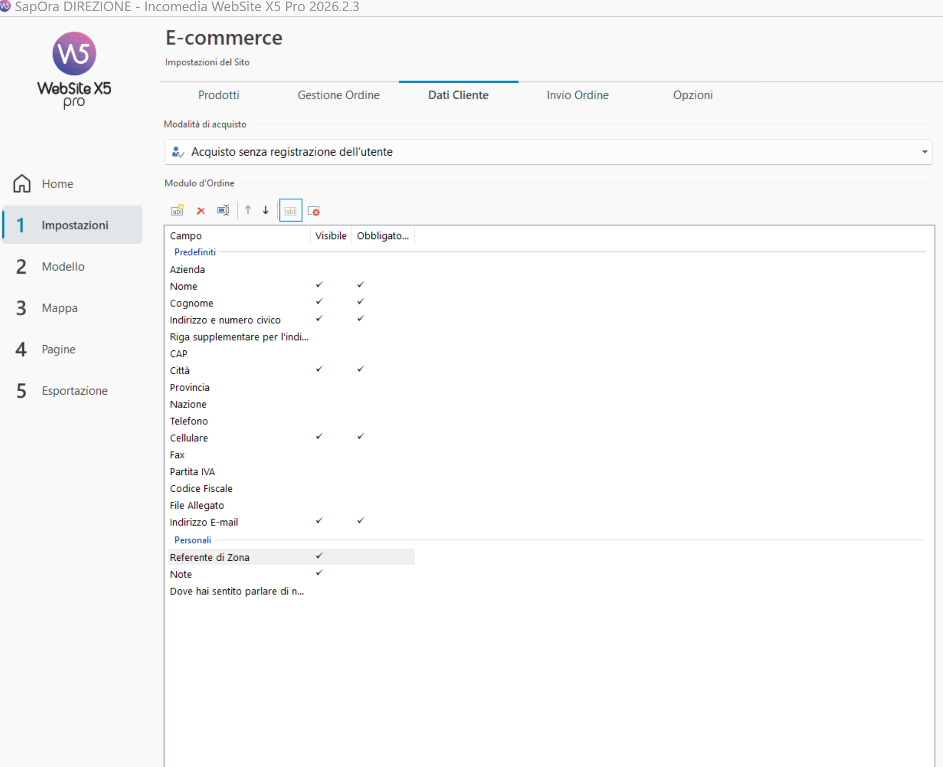Image resolution: width=943 pixels, height=767 pixels.
Task: Click the WebSite X5 Pro logo
Action: 74,69
